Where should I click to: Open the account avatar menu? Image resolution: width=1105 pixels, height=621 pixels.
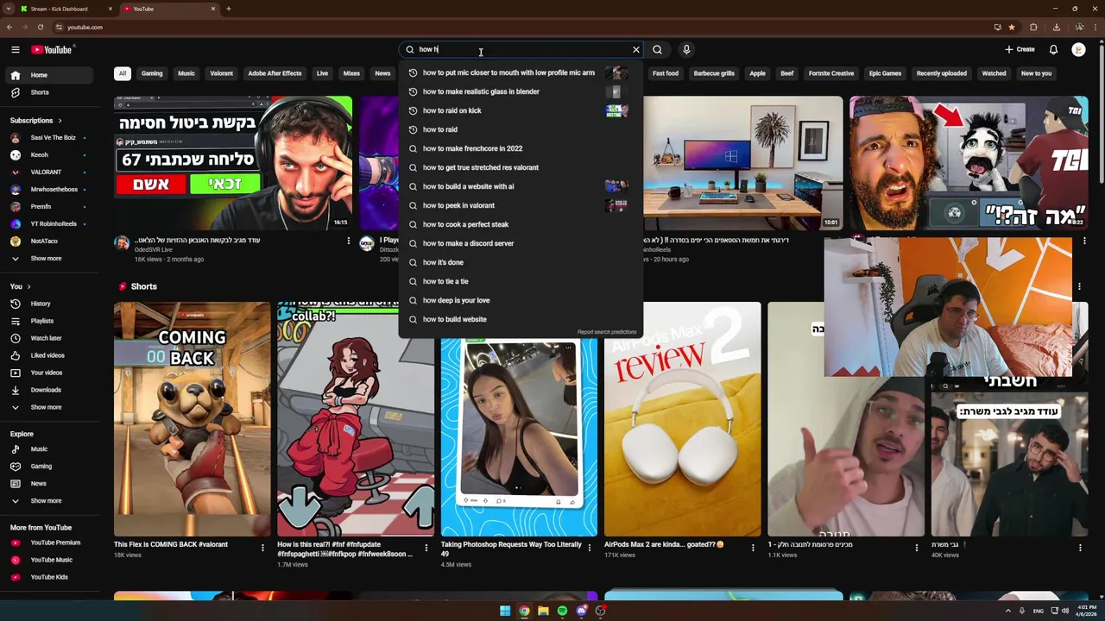click(x=1078, y=49)
